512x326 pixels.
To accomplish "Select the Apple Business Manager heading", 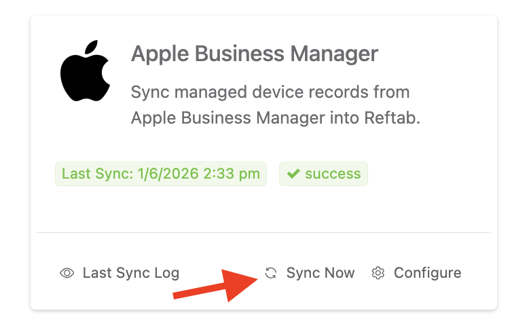I will pos(255,54).
